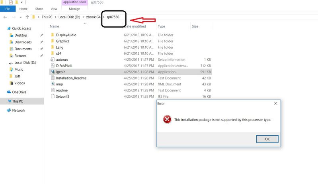Image resolution: width=318 pixels, height=184 pixels.
Task: Click the Documents icon in sidebar
Action: [x=12, y=49]
